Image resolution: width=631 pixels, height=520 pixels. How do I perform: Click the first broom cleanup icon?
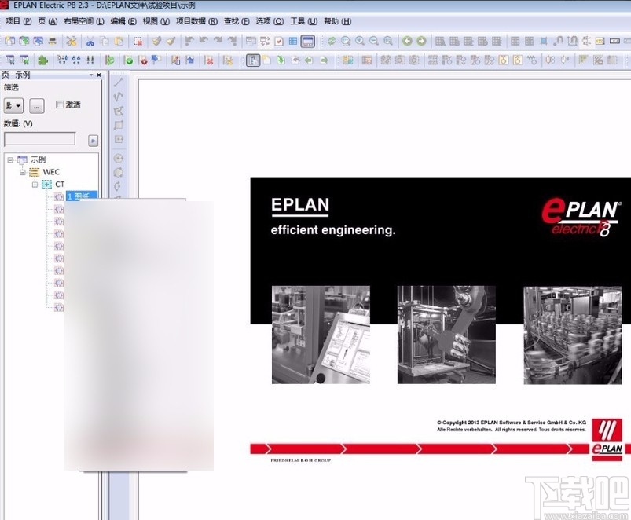point(156,41)
